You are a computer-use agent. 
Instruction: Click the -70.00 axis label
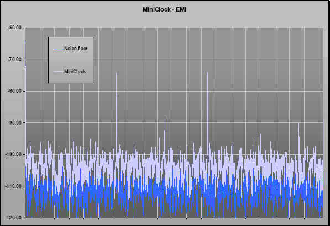click(14, 60)
